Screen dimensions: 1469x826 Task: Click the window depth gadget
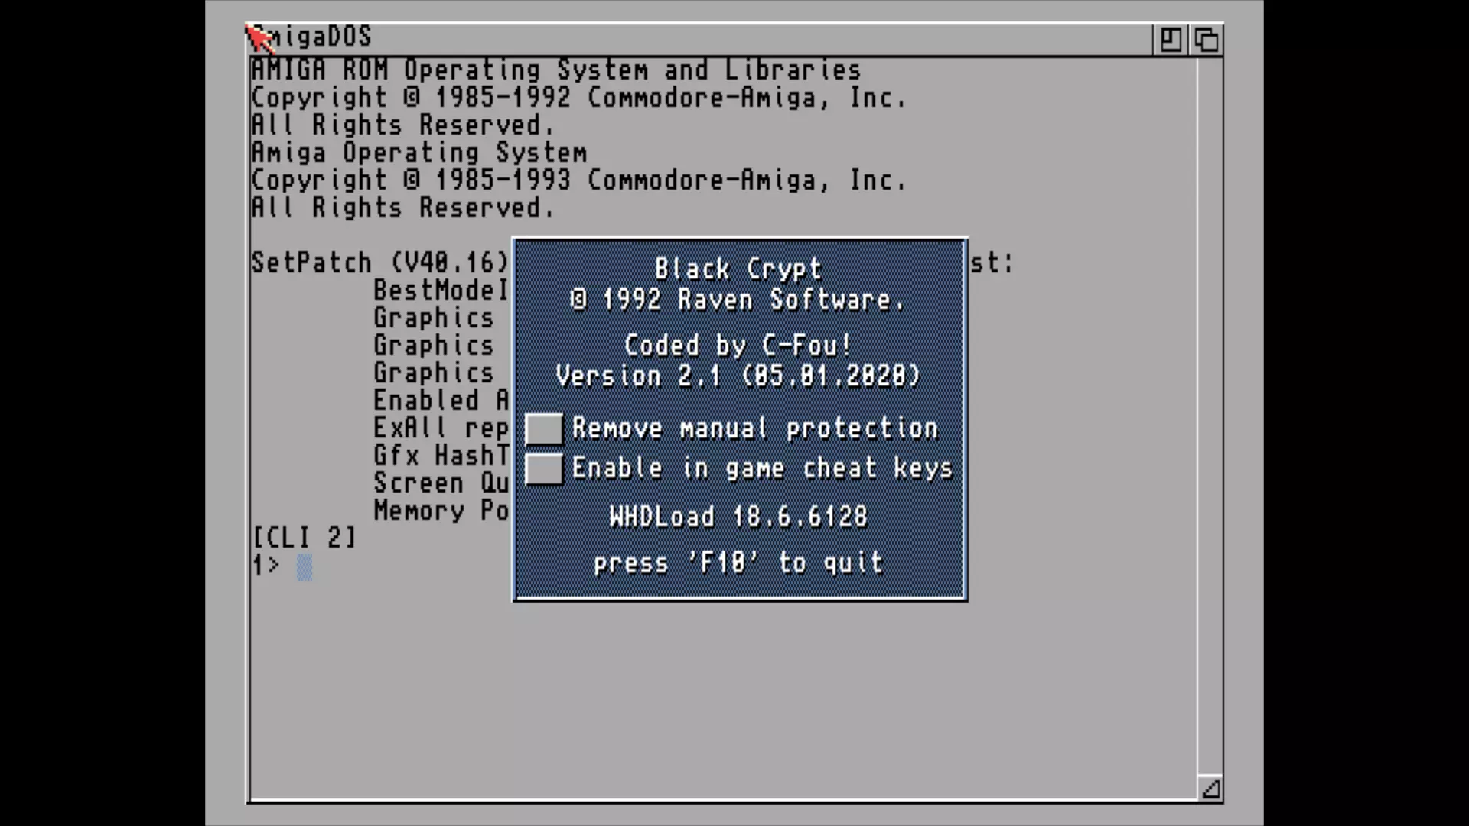[1207, 39]
